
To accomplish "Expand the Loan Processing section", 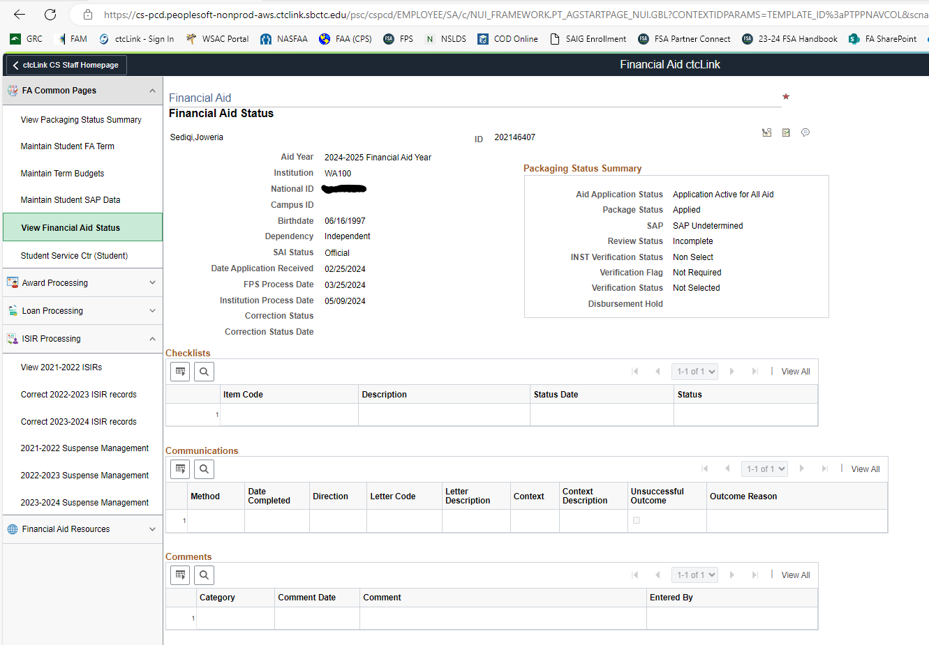I will click(x=82, y=311).
